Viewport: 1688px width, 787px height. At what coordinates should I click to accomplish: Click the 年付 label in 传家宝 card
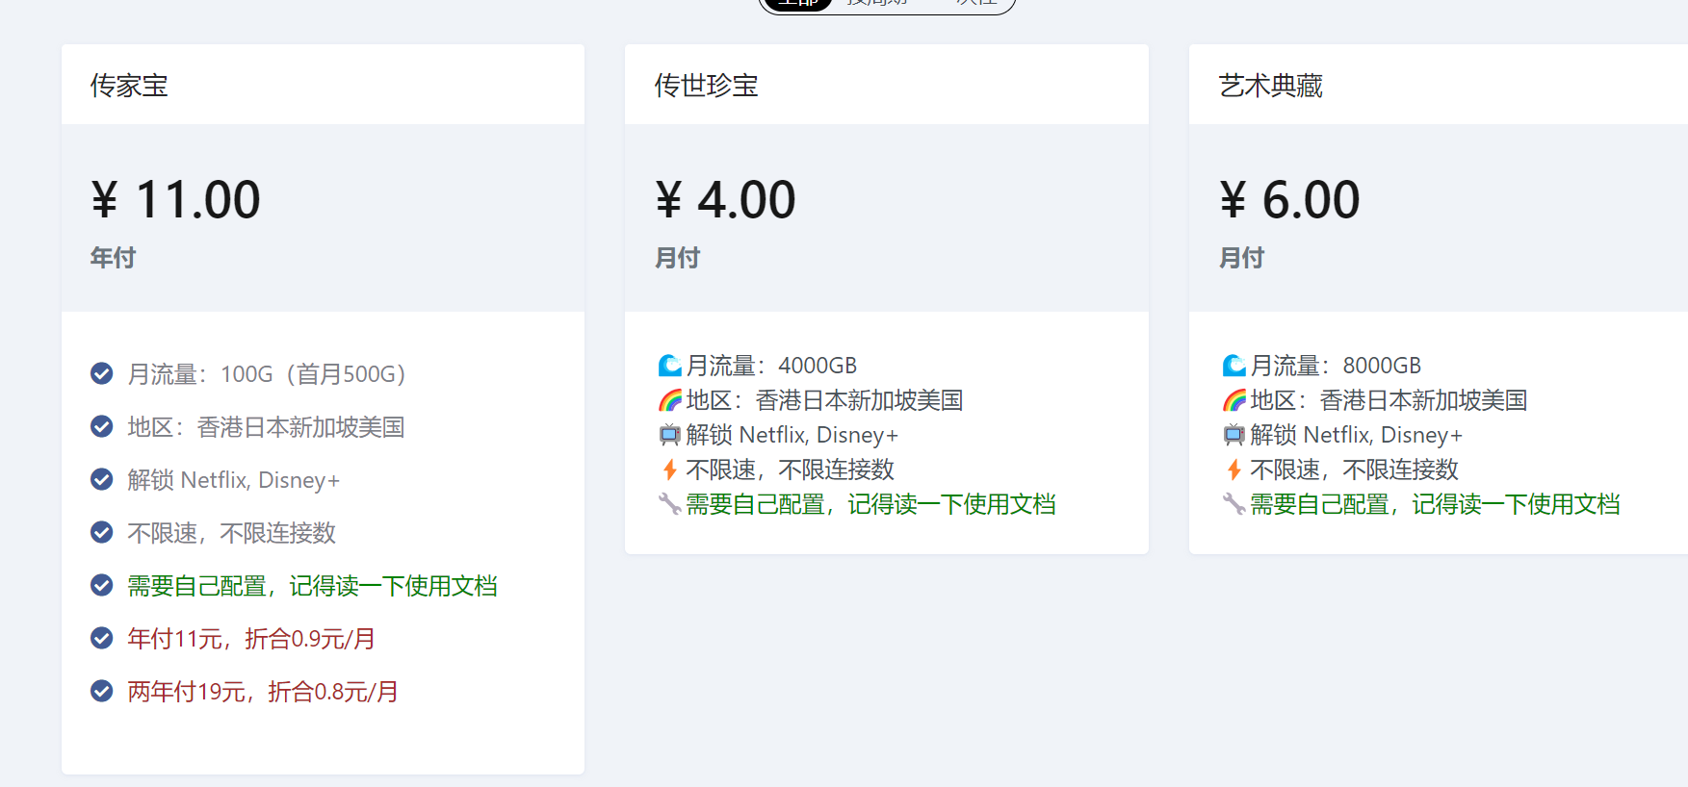[113, 258]
